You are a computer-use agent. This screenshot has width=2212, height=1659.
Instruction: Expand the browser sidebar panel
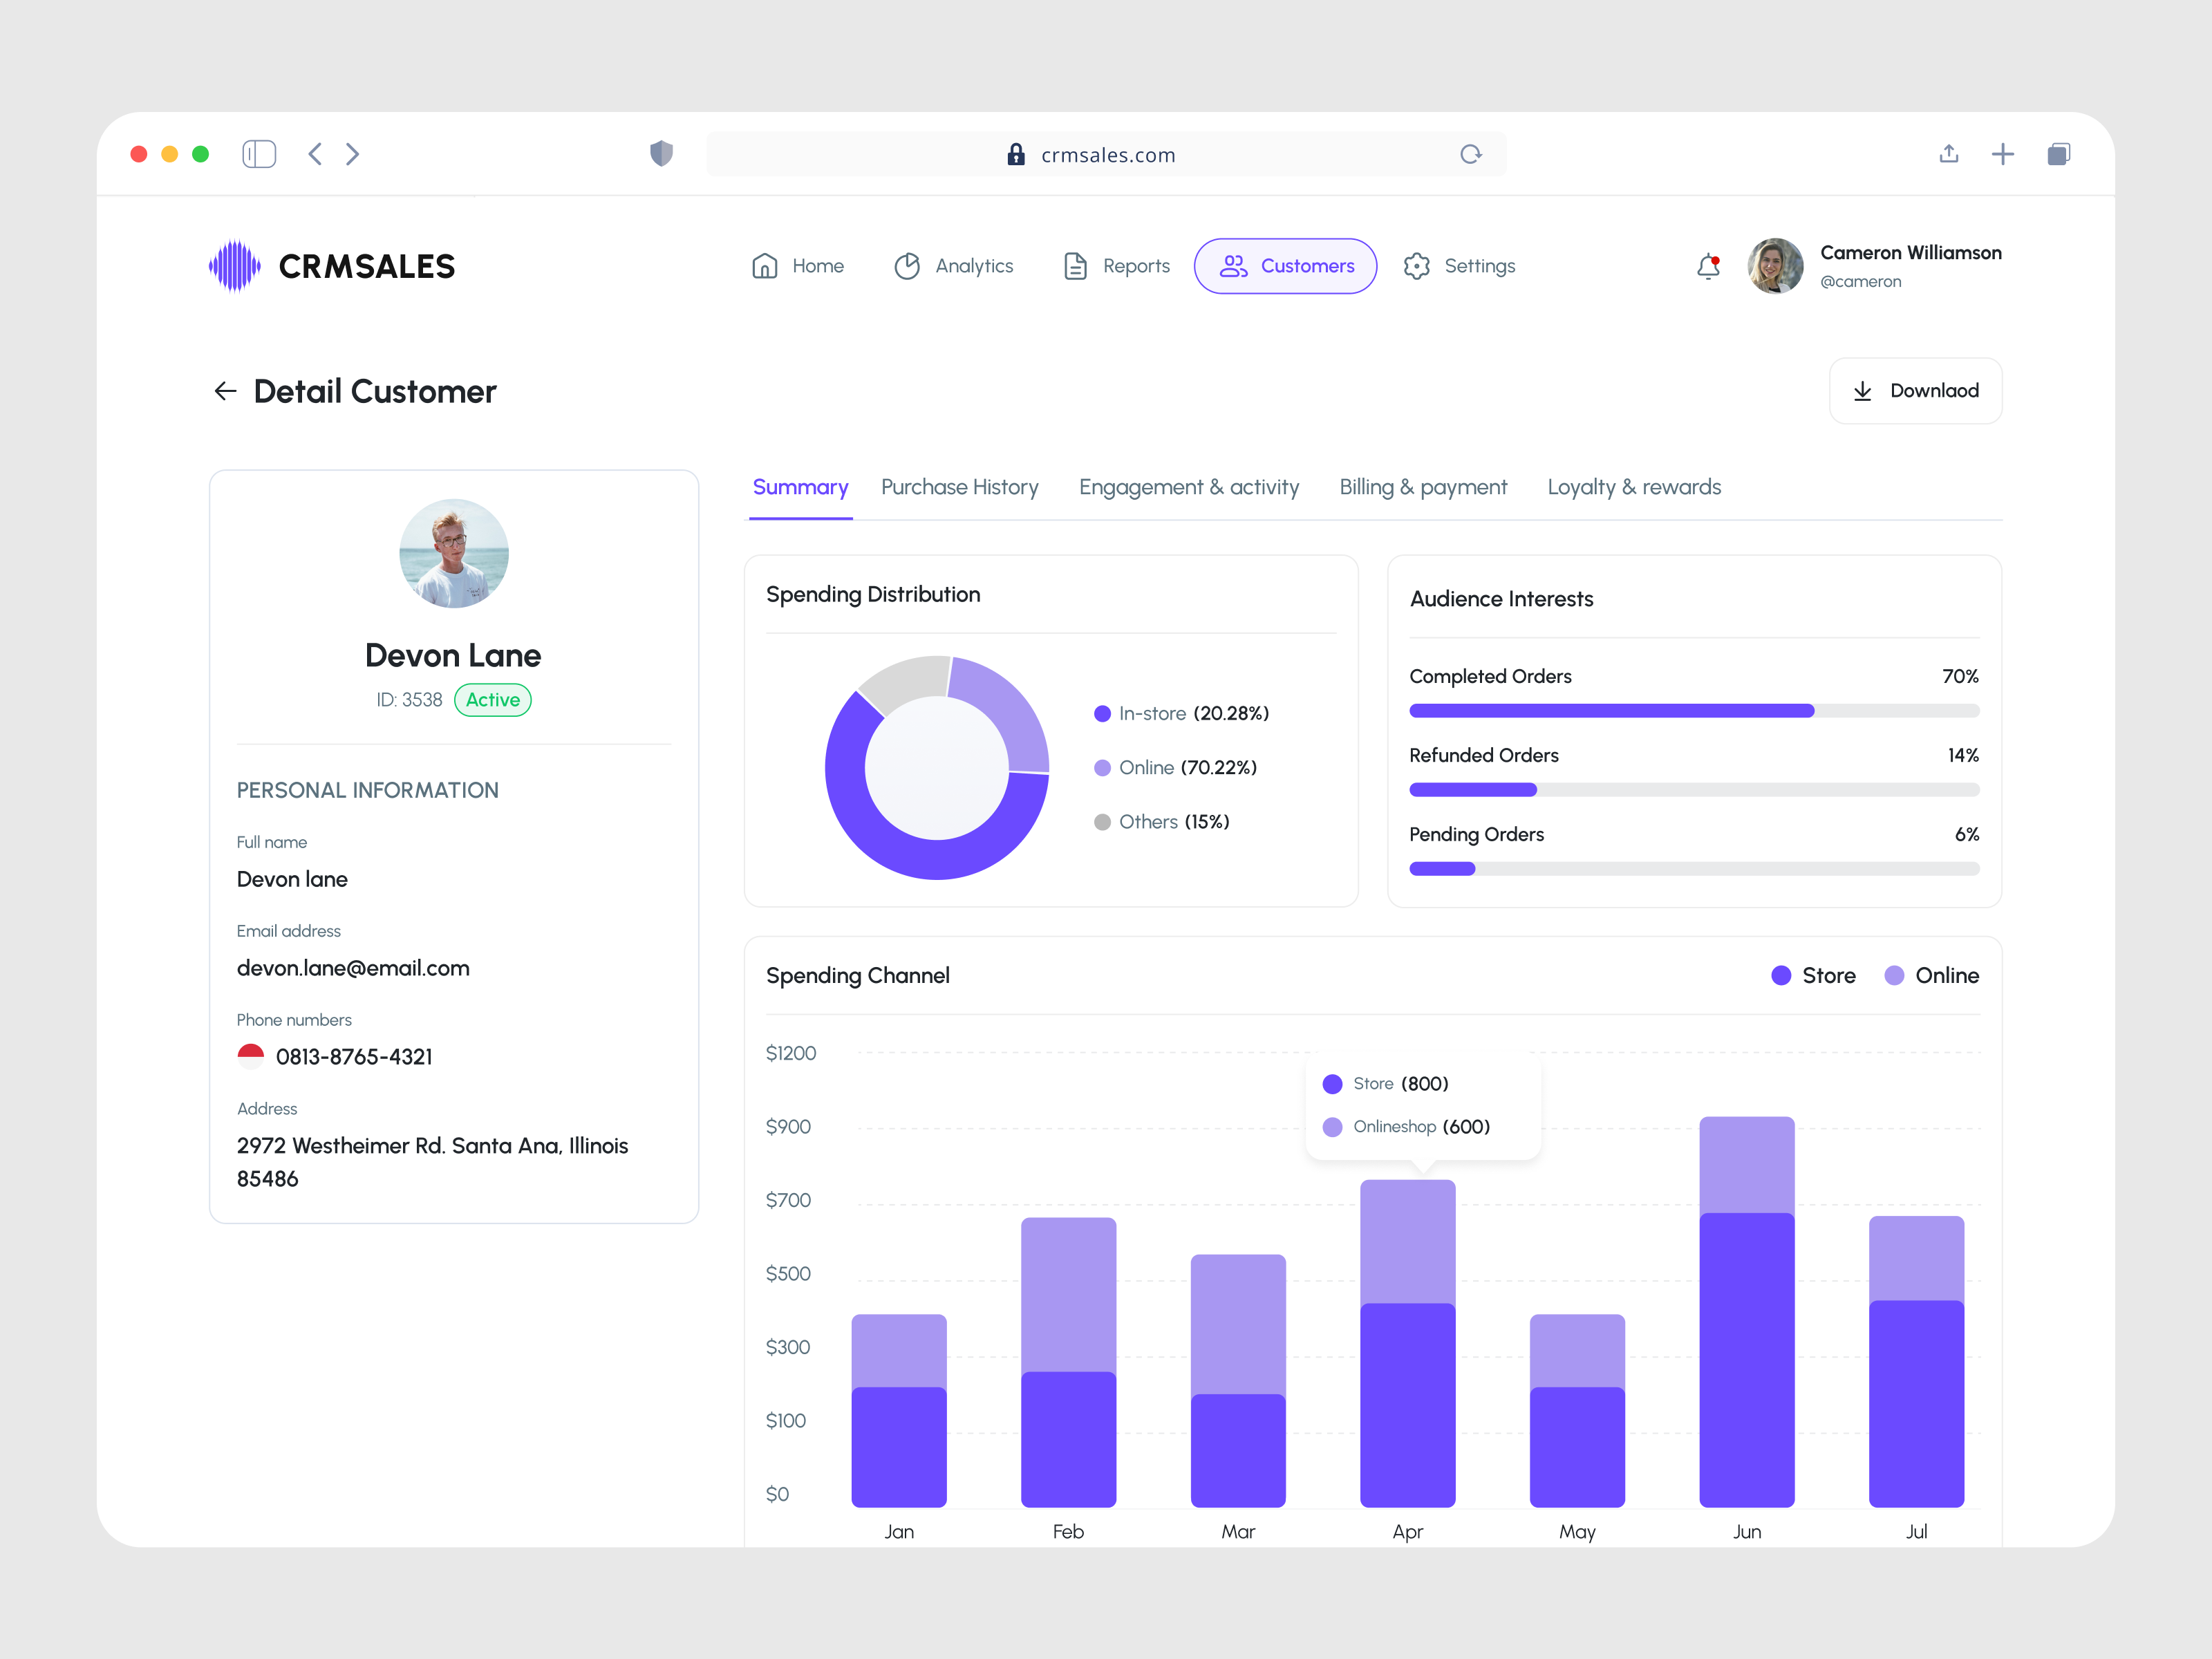pyautogui.click(x=259, y=153)
